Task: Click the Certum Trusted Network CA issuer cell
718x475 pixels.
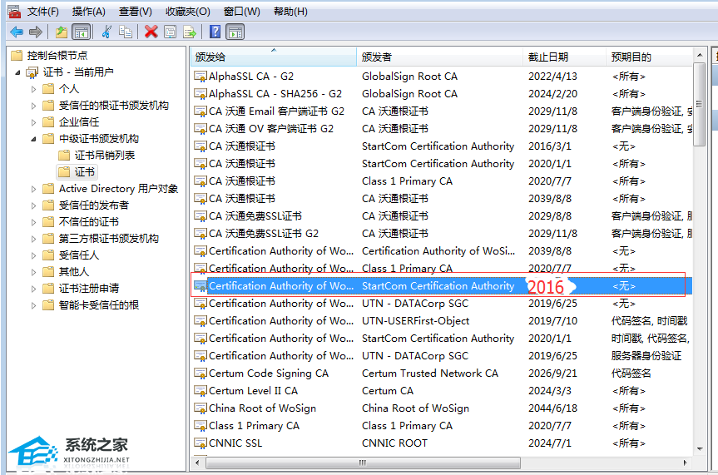Action: click(x=430, y=374)
